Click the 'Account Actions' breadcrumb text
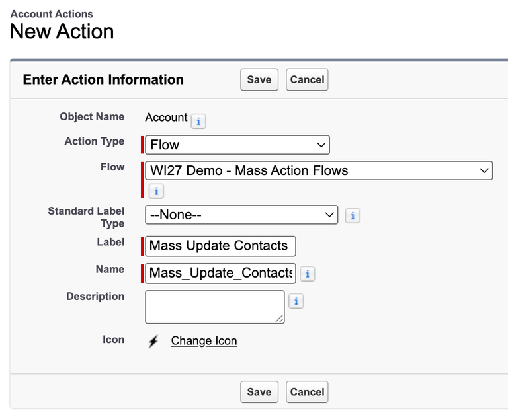 coord(52,14)
